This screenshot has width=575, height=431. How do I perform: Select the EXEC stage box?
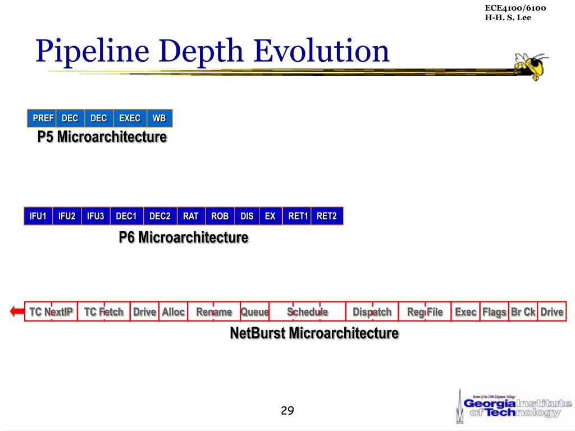tap(130, 118)
